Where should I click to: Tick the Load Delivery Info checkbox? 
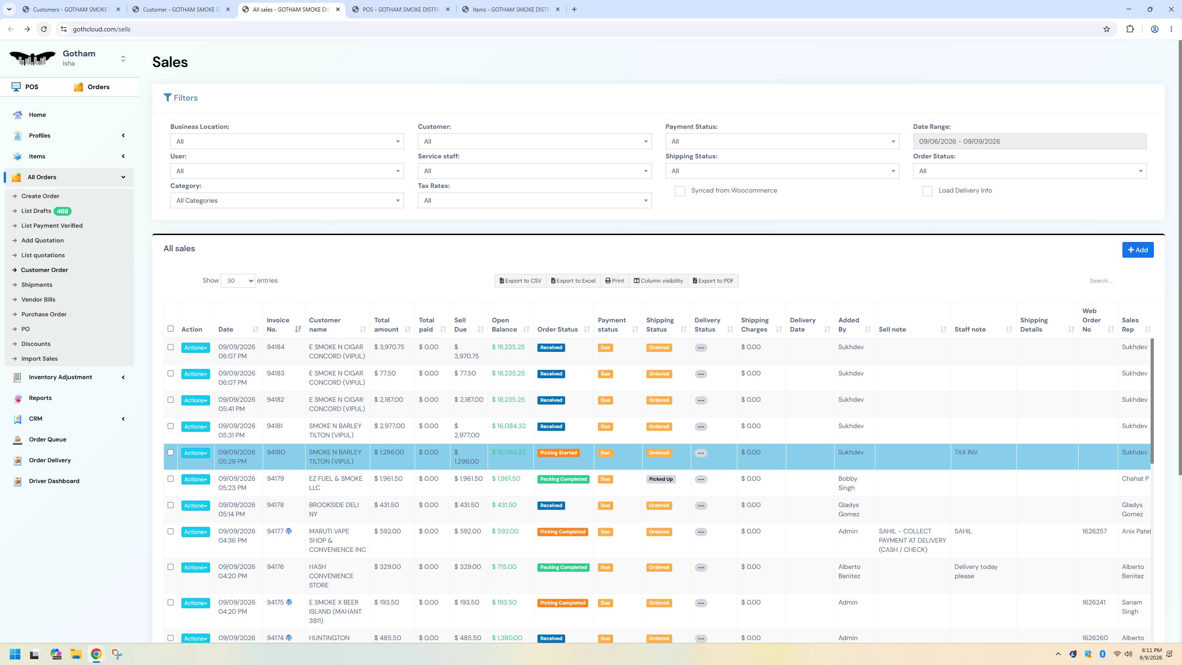tap(927, 191)
